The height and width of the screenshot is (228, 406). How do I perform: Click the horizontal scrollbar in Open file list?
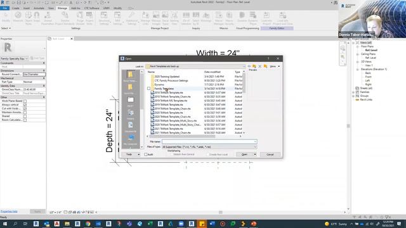tap(181, 136)
